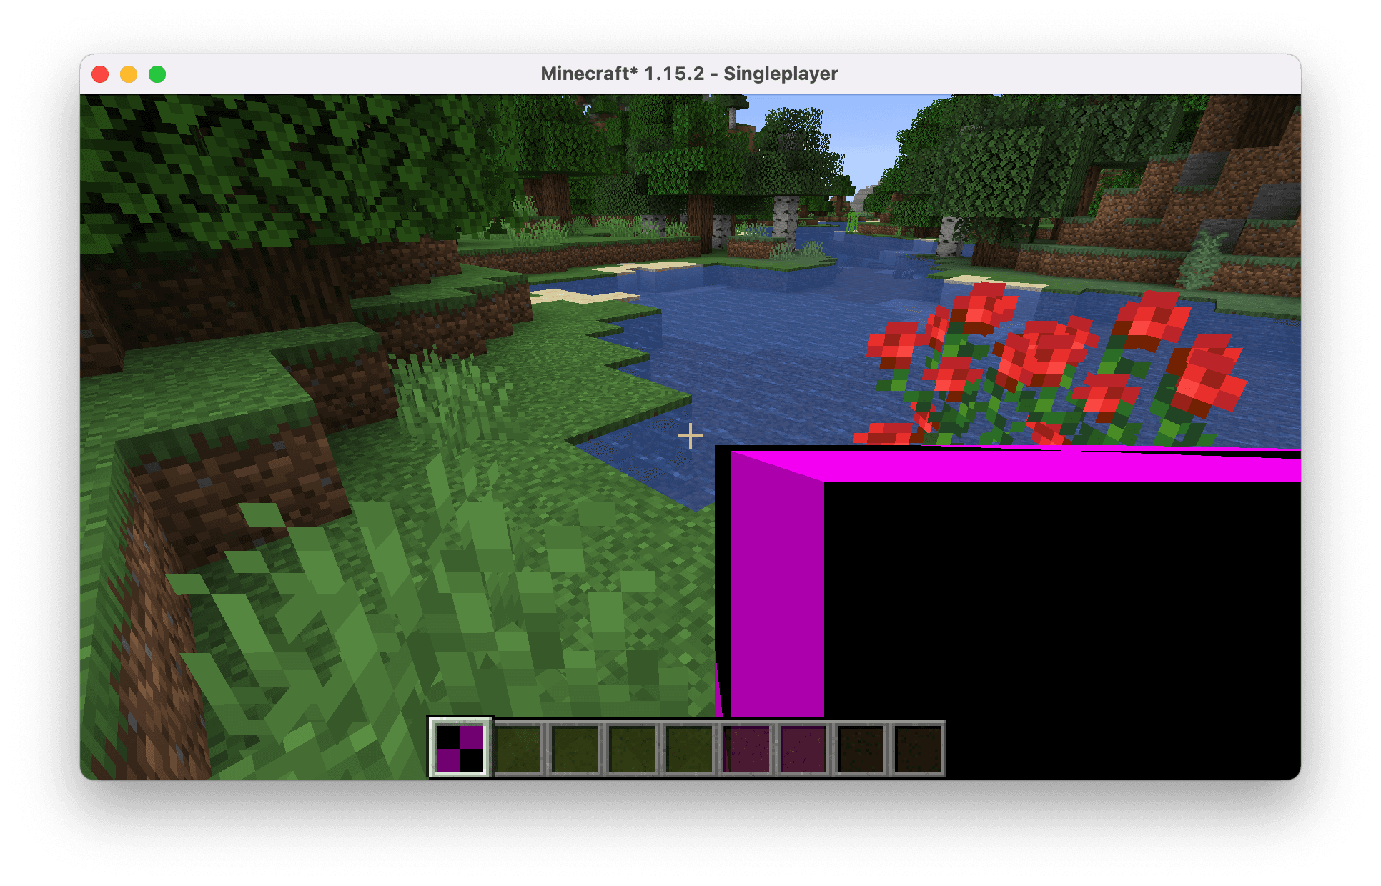This screenshot has width=1381, height=886.
Task: Select the eighth hotbar slot
Action: pos(861,748)
